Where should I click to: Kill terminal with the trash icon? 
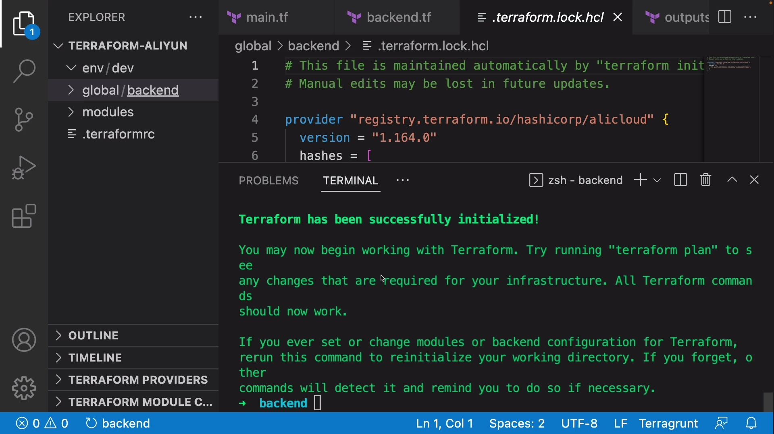point(706,180)
